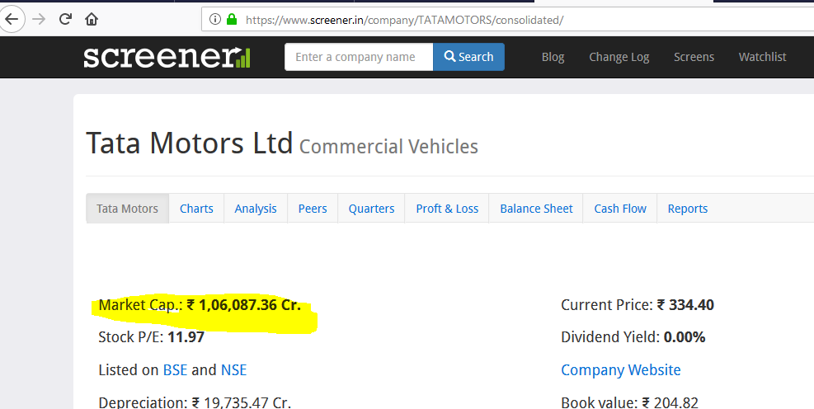Open the Company Website link

(x=621, y=370)
